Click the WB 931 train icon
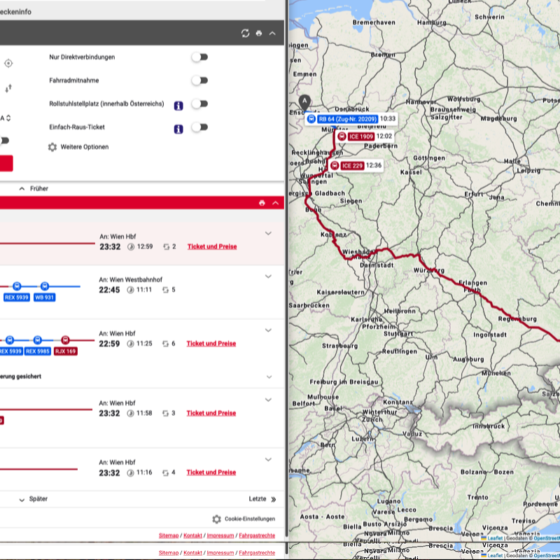This screenshot has height=560, width=560. [45, 286]
